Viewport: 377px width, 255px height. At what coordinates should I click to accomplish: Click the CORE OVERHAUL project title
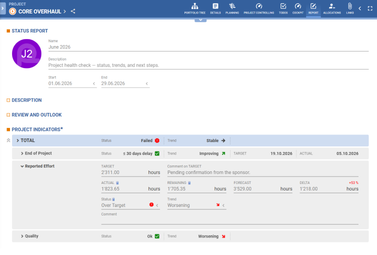[39, 11]
